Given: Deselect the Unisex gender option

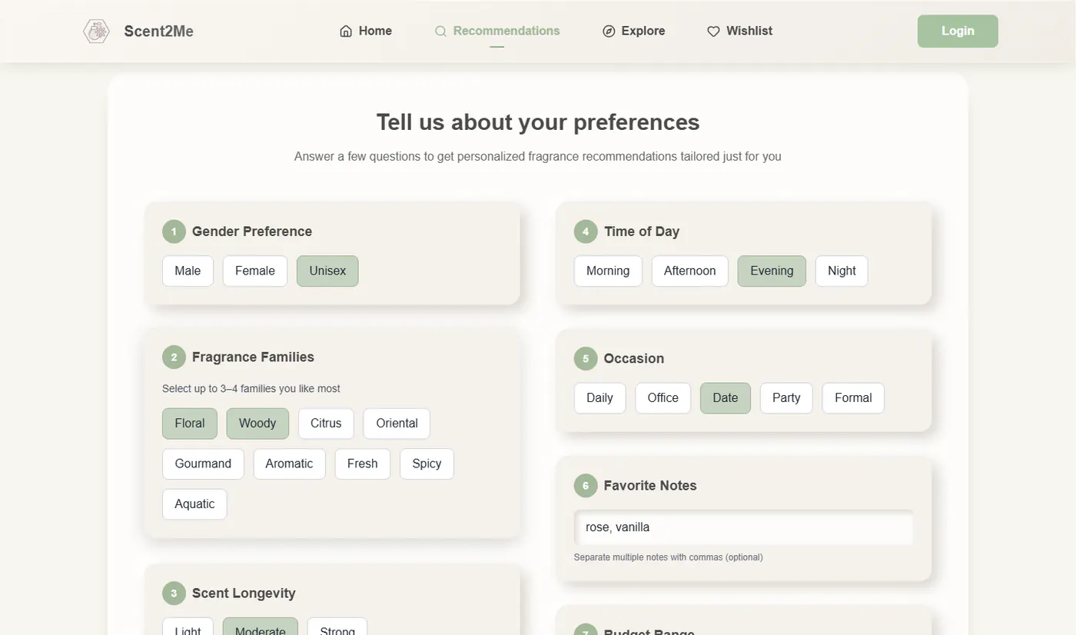Looking at the screenshot, I should point(327,271).
